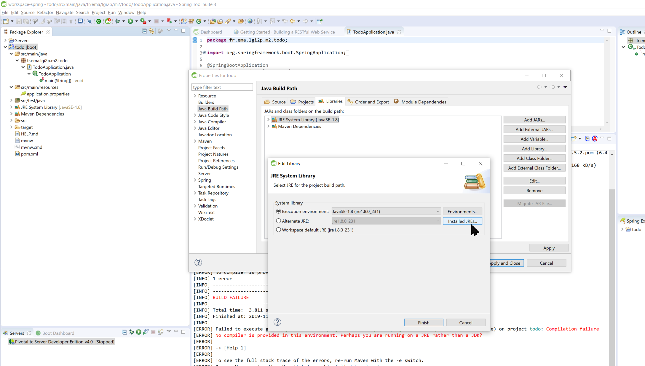This screenshot has height=366, width=645.
Task: Click the Add External JARs... button
Action: 534,129
